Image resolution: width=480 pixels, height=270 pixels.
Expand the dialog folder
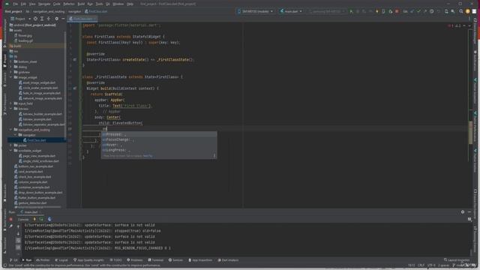tap(11, 67)
